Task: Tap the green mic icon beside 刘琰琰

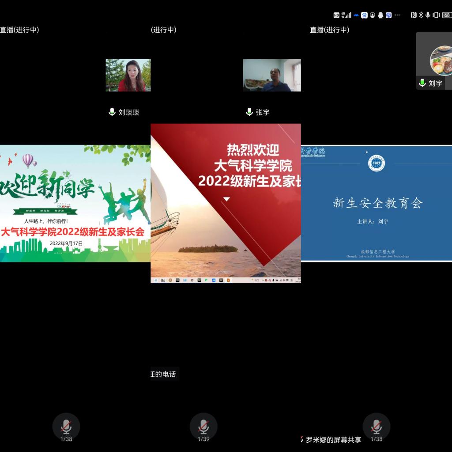Action: (112, 112)
